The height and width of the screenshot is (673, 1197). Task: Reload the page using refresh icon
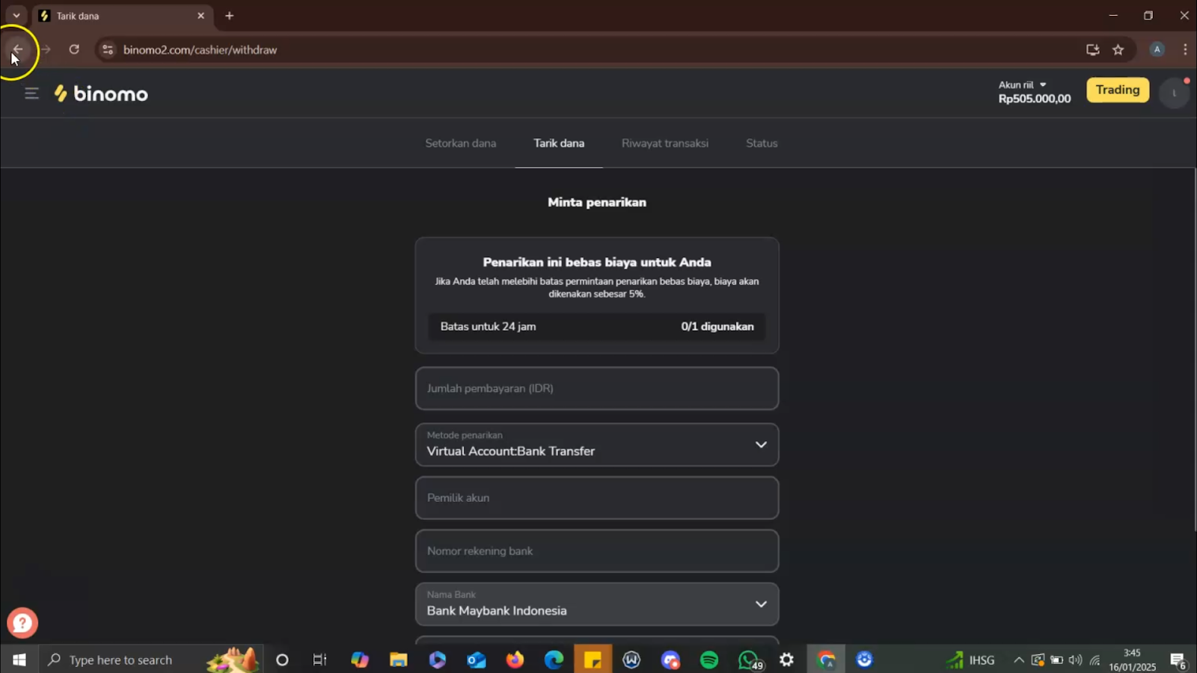pyautogui.click(x=74, y=50)
